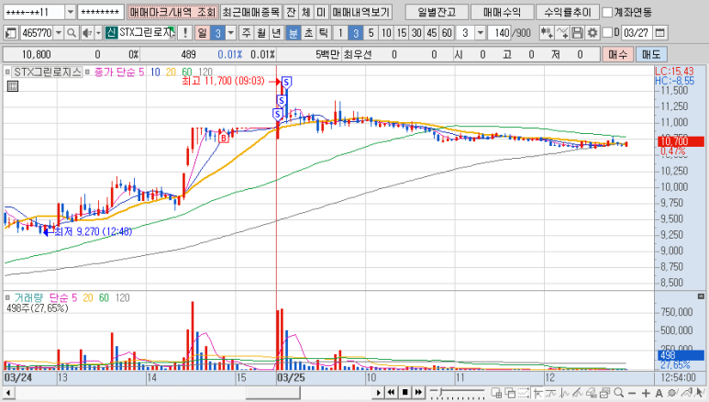Click the stock search magnifier icon
This screenshot has width=709, height=402.
click(72, 33)
